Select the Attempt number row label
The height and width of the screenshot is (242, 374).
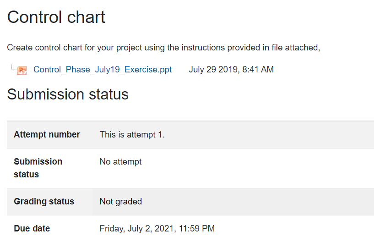[47, 134]
